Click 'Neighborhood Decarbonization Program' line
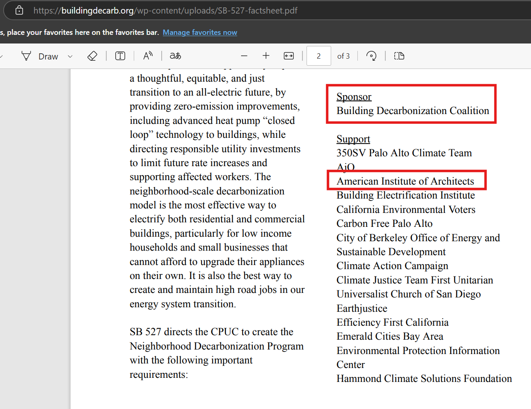This screenshot has height=409, width=531. [217, 346]
